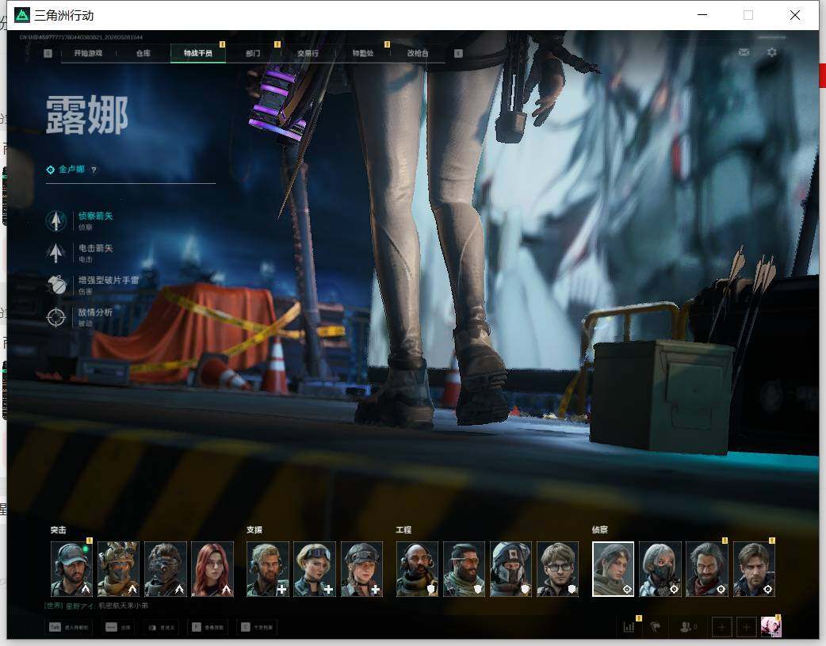Switch to the 仓库 tab
826x646 pixels.
143,53
